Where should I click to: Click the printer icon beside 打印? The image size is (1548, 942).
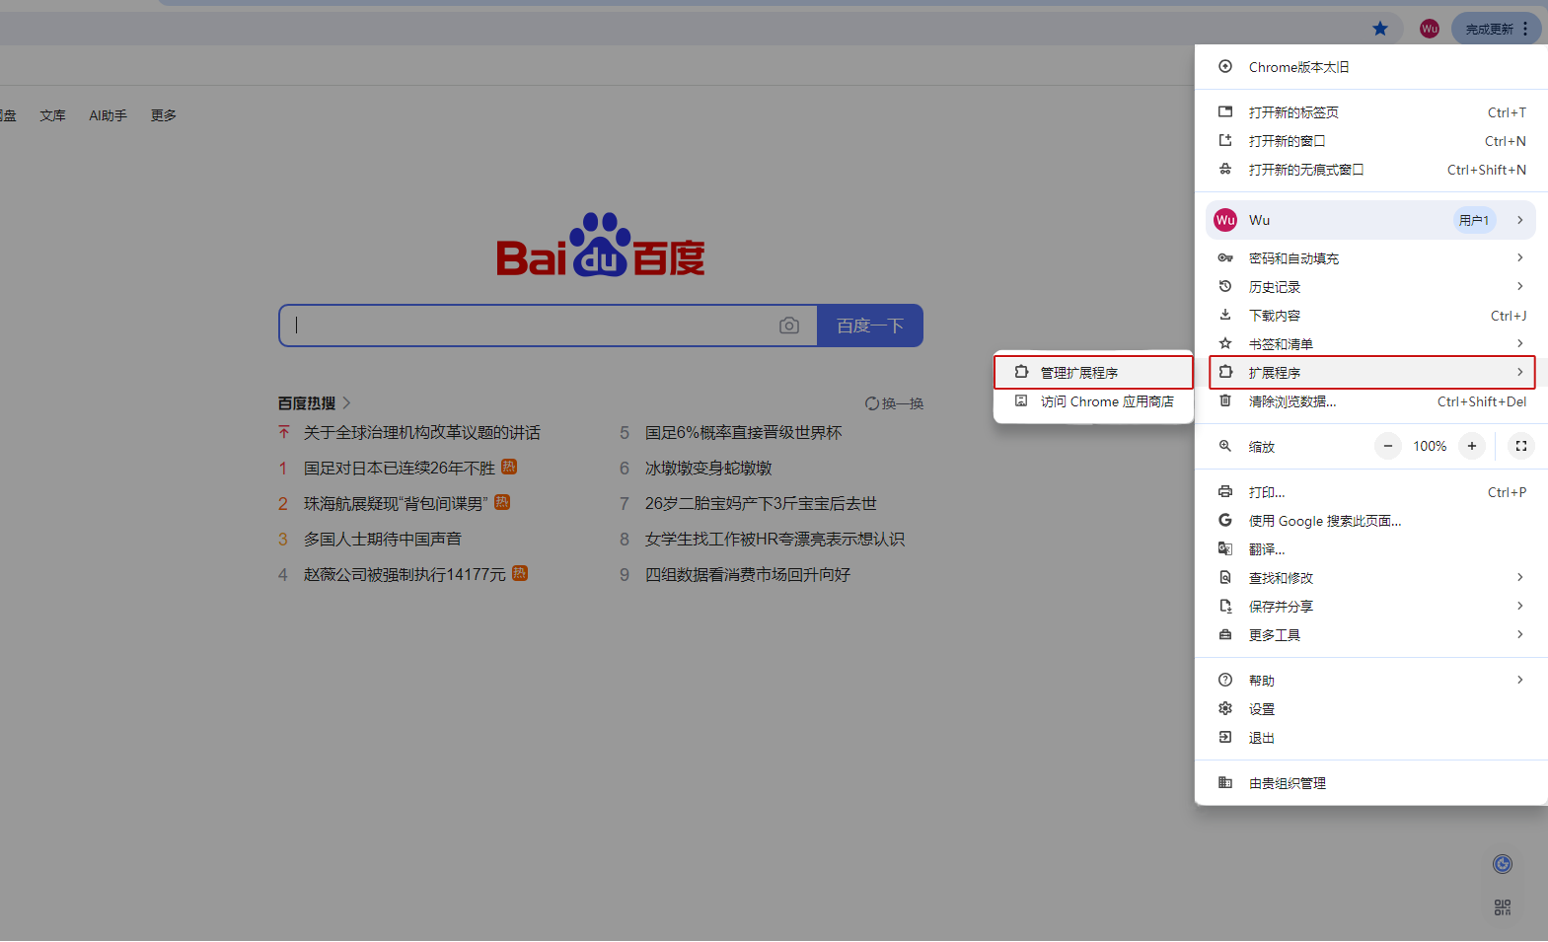pos(1225,491)
